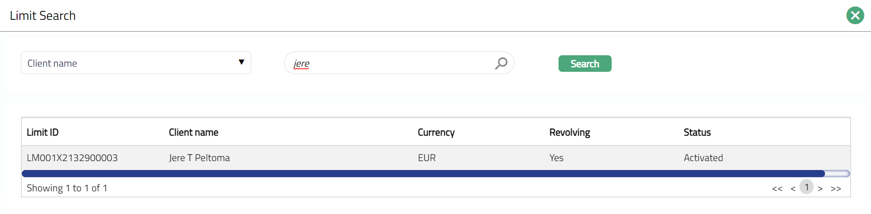Click the Currency column header
This screenshot has width=871, height=214.
[436, 133]
